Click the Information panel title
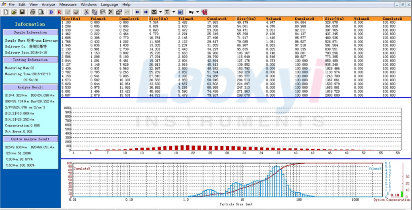Image resolution: width=412 pixels, height=210 pixels. 30,24
